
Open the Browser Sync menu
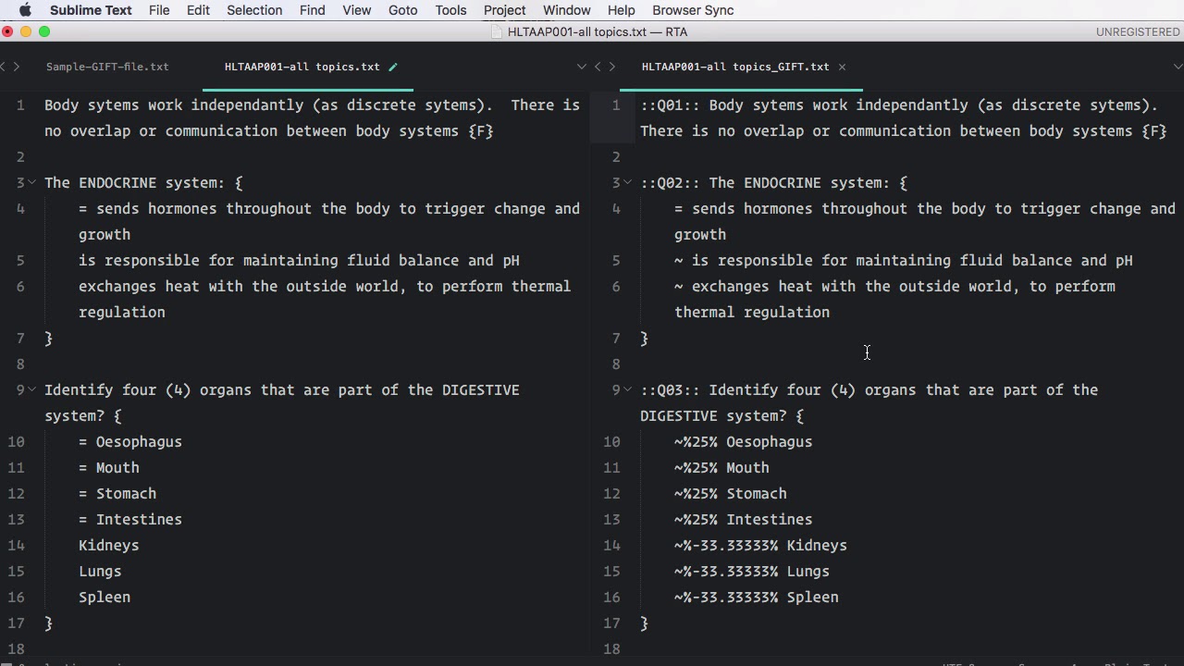tap(693, 10)
